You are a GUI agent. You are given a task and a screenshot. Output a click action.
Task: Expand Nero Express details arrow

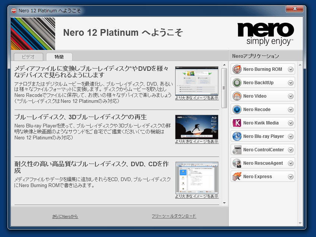pos(291,177)
